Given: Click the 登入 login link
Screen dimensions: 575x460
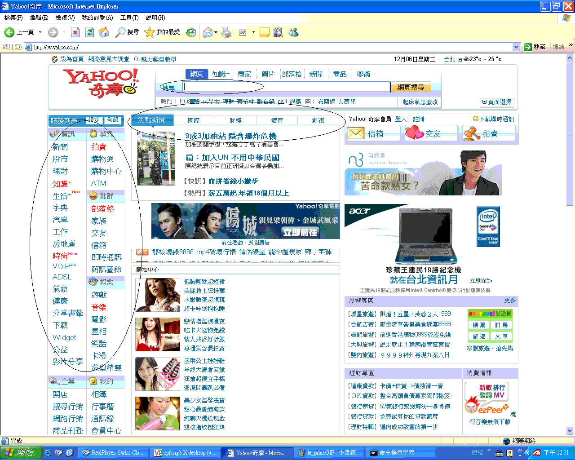Looking at the screenshot, I should coord(401,119).
